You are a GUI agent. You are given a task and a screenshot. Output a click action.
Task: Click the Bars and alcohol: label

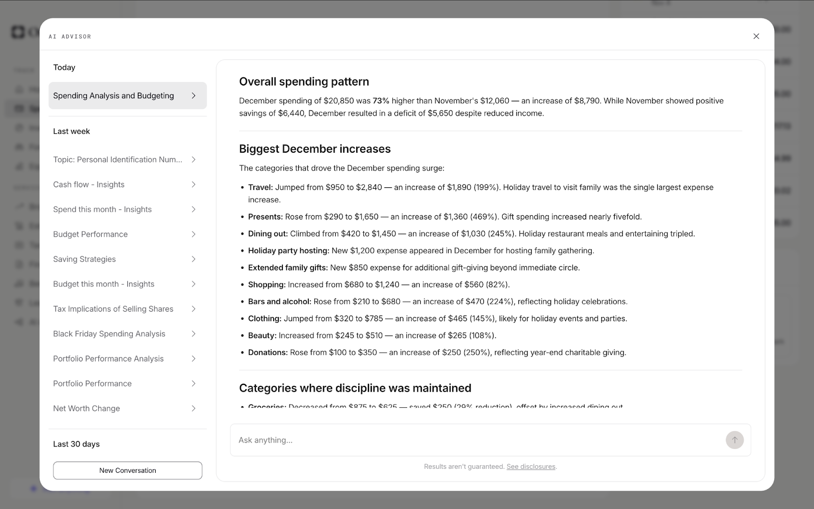280,301
